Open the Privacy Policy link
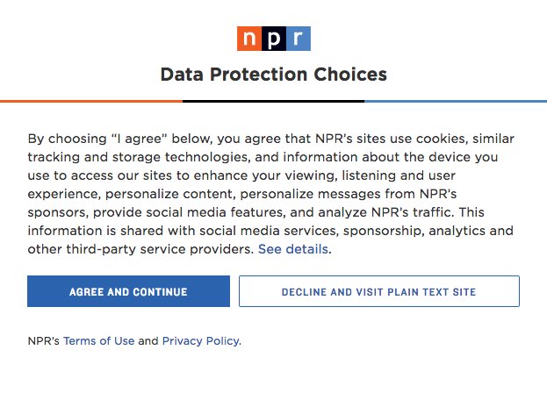This screenshot has height=393, width=547. point(200,340)
